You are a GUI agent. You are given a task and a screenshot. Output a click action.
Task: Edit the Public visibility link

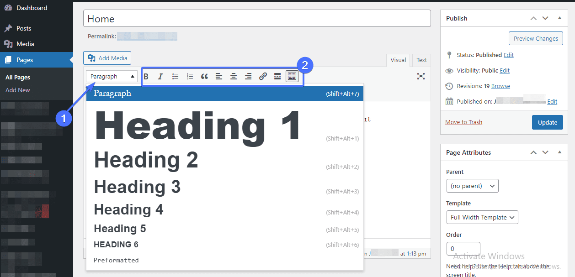(x=505, y=71)
